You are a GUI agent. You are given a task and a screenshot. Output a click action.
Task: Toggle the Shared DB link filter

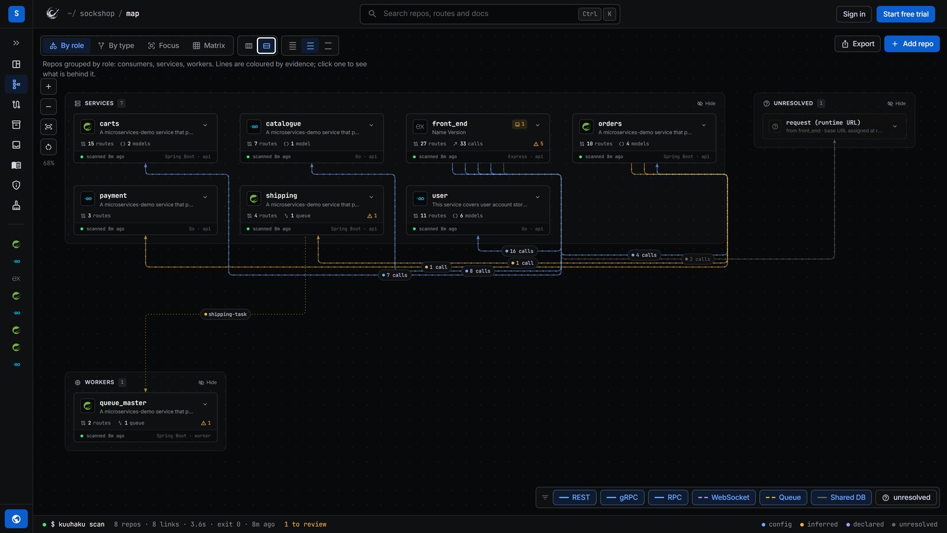pos(841,497)
